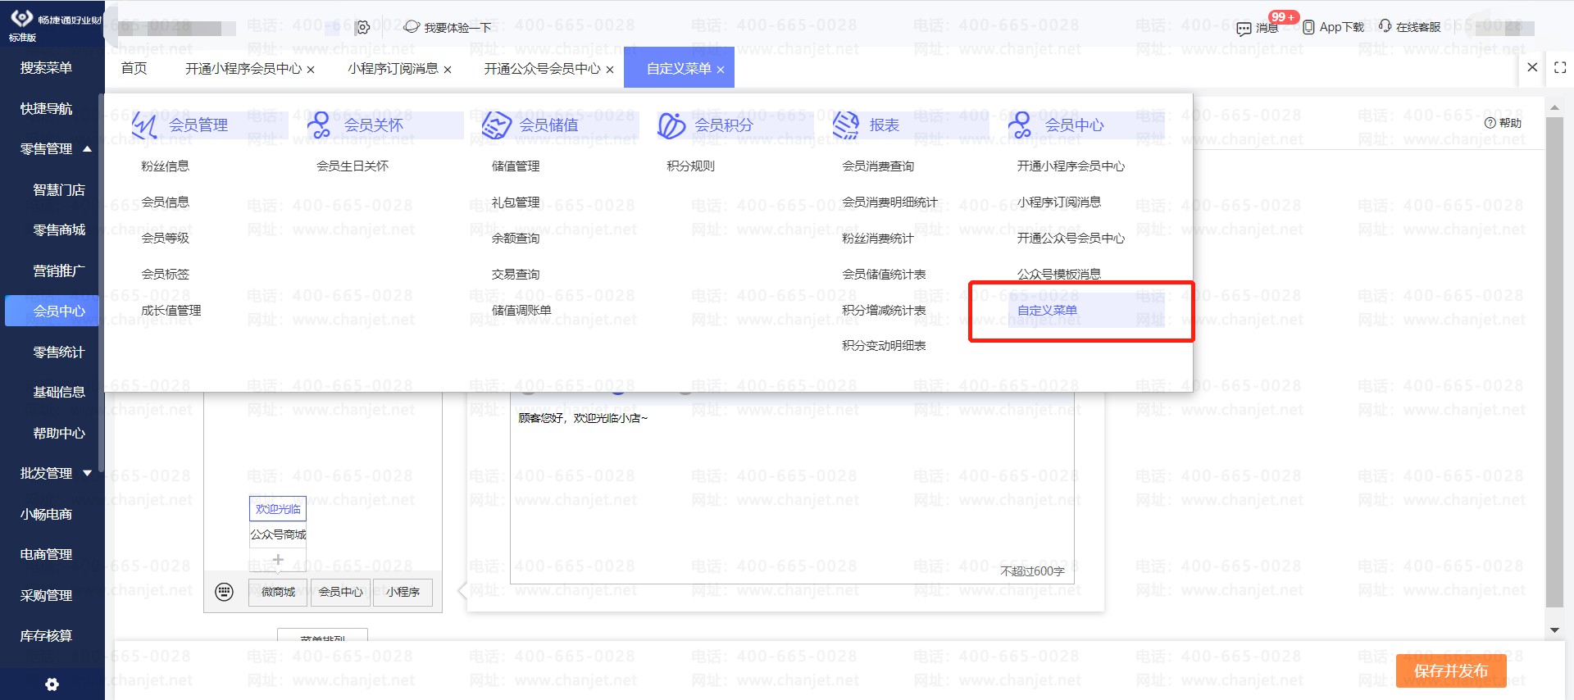The width and height of the screenshot is (1574, 700).
Task: Click the App下载 phone icon
Action: point(1308,27)
